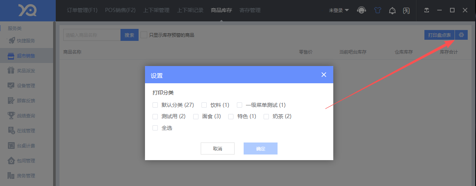Select the 商品库存 tab

coord(221,10)
